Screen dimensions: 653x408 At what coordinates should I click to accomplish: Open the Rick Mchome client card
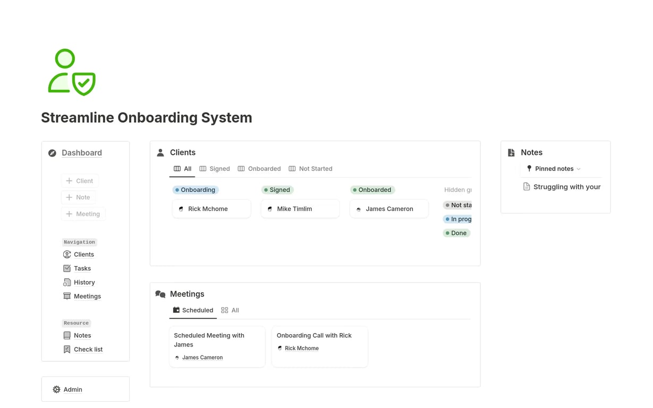click(x=211, y=209)
